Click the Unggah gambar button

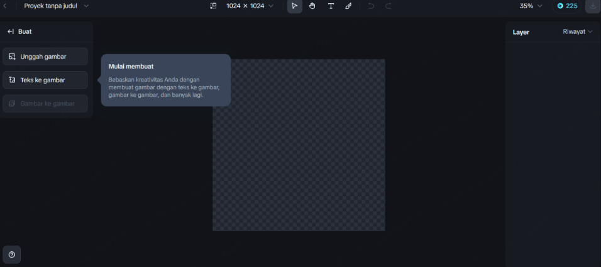click(45, 57)
